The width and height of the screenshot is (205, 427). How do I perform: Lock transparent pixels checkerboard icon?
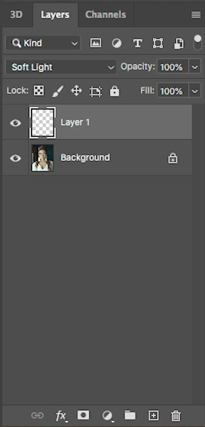point(39,91)
